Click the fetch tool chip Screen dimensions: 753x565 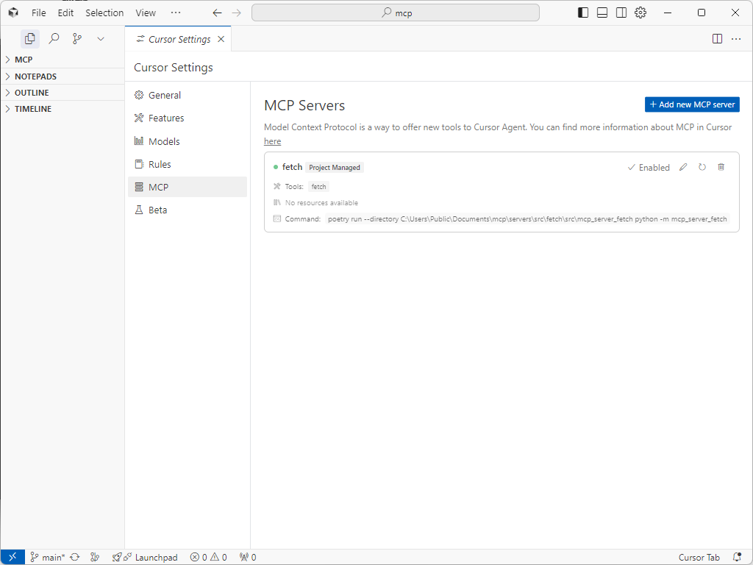(318, 186)
